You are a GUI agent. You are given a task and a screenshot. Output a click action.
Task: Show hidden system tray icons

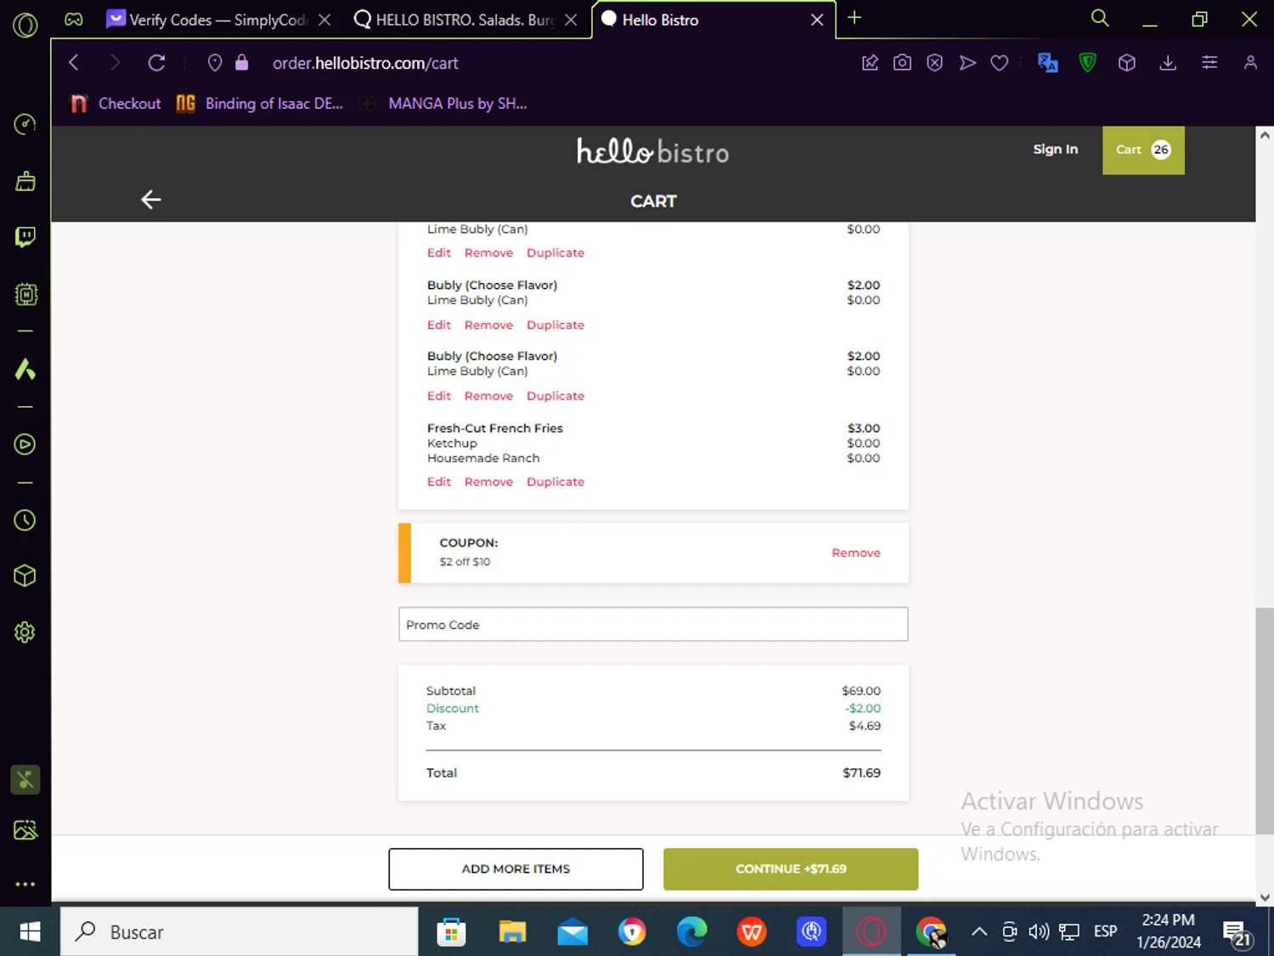coord(978,932)
